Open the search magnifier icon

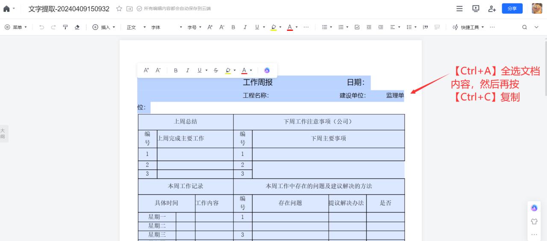click(x=524, y=27)
